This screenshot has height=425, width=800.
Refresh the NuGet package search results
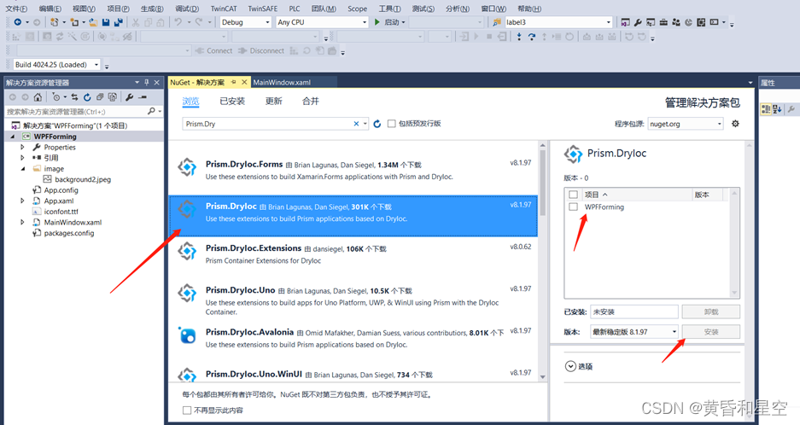(377, 124)
